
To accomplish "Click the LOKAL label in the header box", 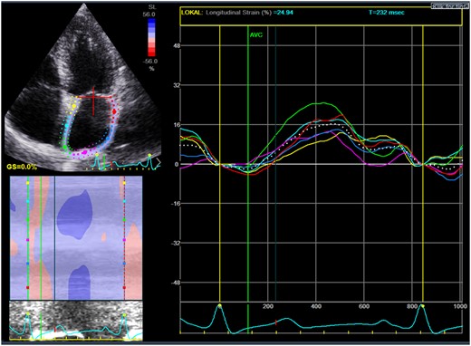I will tap(192, 13).
